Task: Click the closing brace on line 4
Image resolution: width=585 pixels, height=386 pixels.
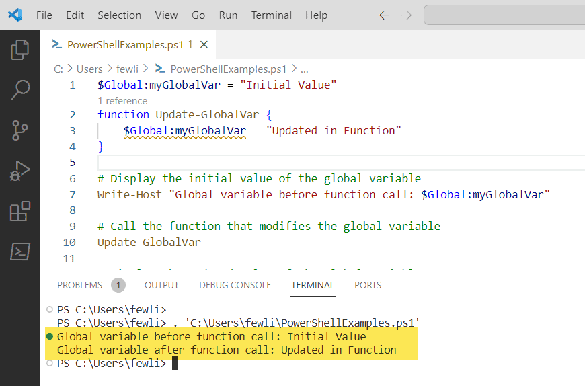Action: (x=101, y=147)
